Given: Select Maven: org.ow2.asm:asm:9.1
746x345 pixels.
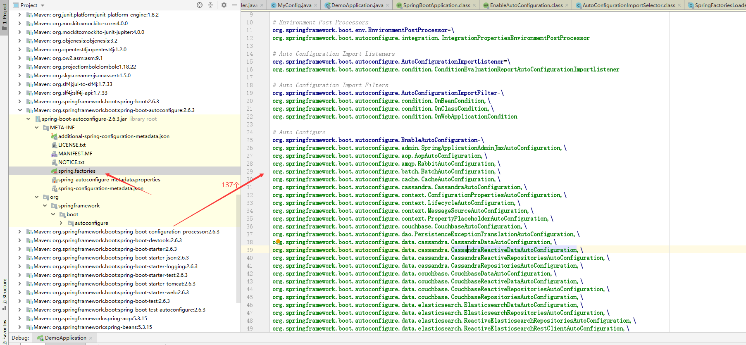Looking at the screenshot, I should pyautogui.click(x=68, y=58).
